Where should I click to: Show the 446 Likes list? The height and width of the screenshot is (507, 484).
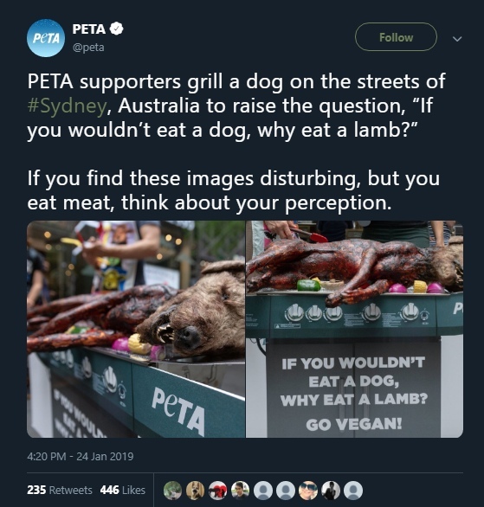pyautogui.click(x=123, y=490)
